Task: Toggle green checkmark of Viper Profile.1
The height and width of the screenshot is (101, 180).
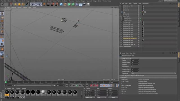Action: [x=141, y=20]
